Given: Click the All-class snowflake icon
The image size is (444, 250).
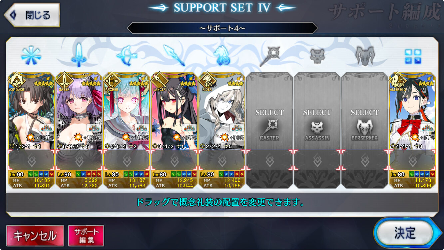Looking at the screenshot, I should click(x=31, y=55).
